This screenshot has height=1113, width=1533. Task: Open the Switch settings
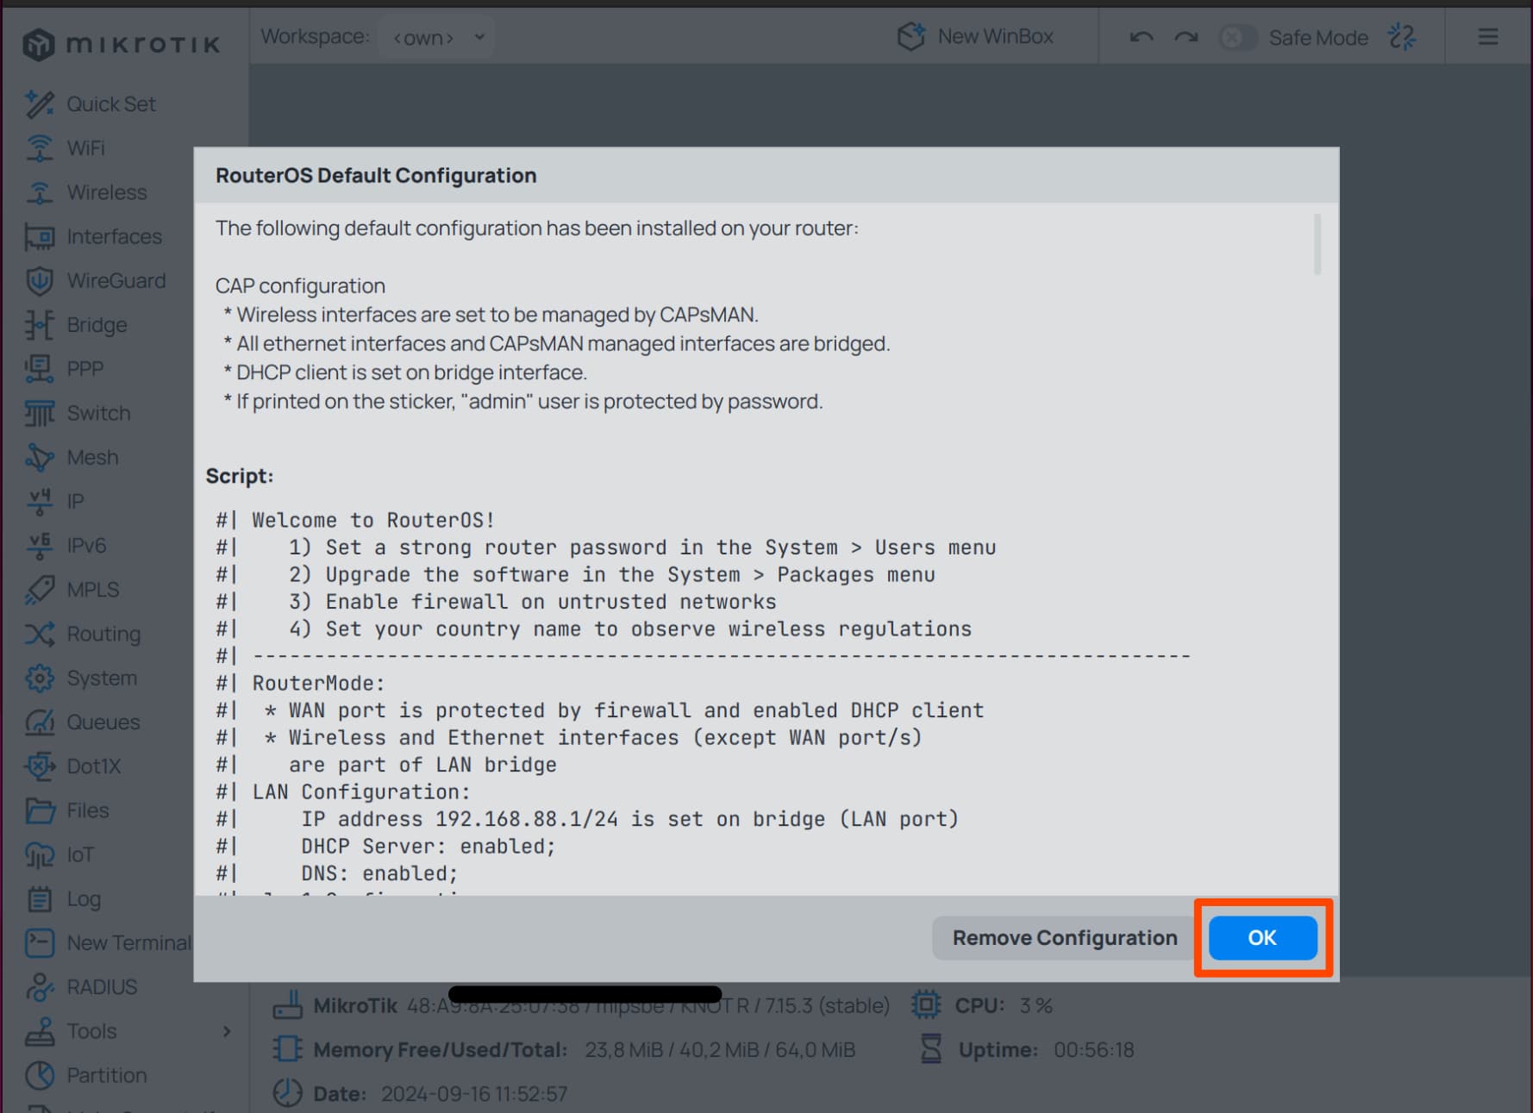tap(98, 413)
